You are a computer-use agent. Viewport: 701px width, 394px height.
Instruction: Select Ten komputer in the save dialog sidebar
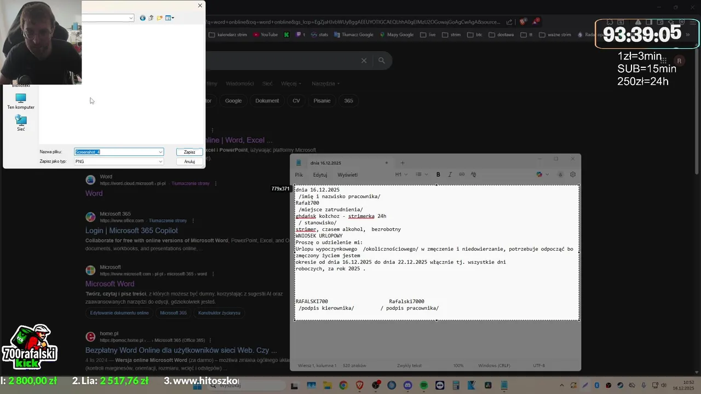coord(21,102)
